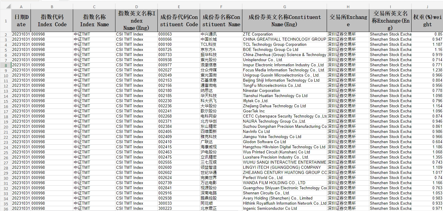This screenshot has height=211, width=443.
Task: Select row 20 by its row number
Action: pyautogui.click(x=5, y=127)
